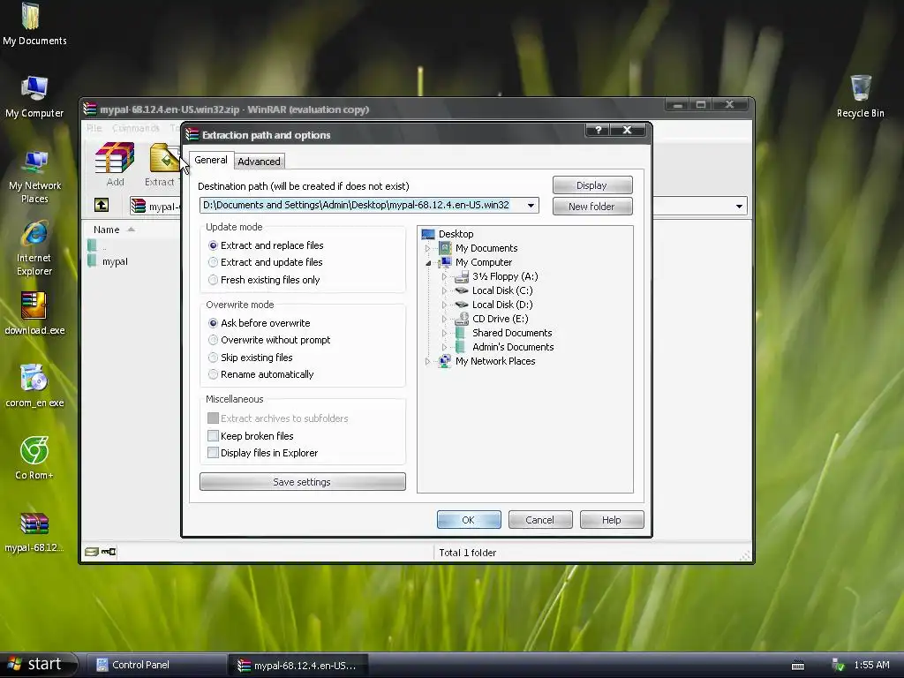Select the mypal-68.12 archive desktop icon

[34, 531]
